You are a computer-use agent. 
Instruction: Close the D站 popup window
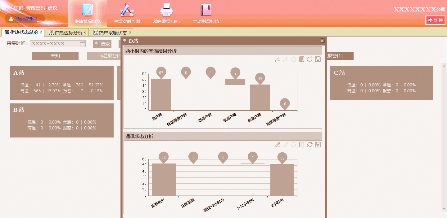(x=322, y=41)
